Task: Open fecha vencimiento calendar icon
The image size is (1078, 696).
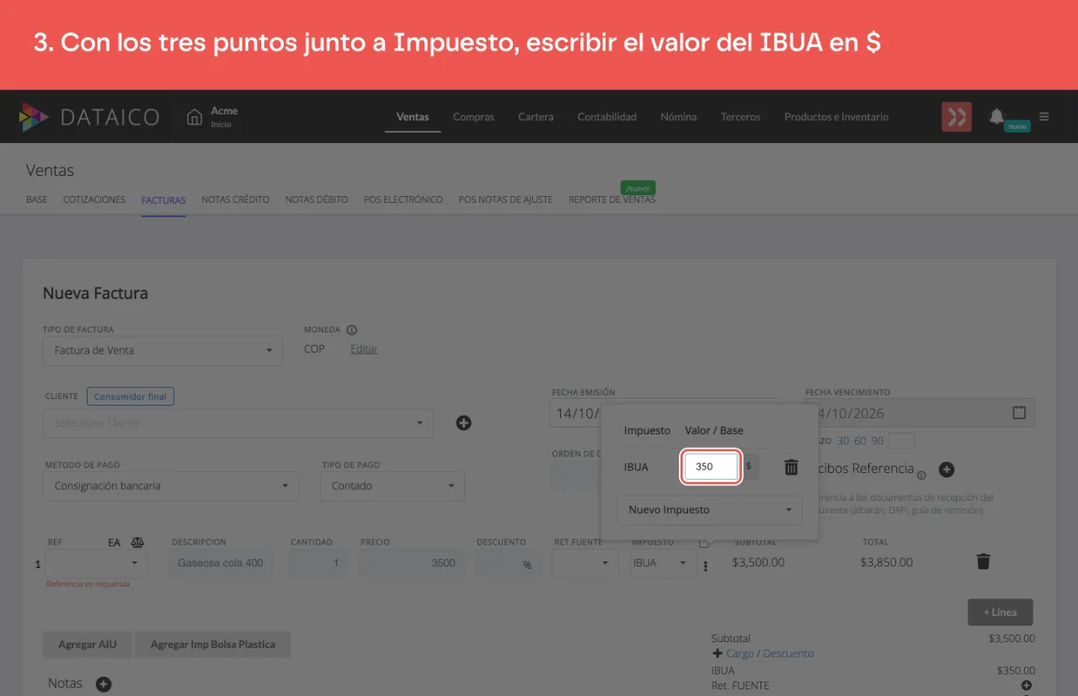Action: [1019, 412]
